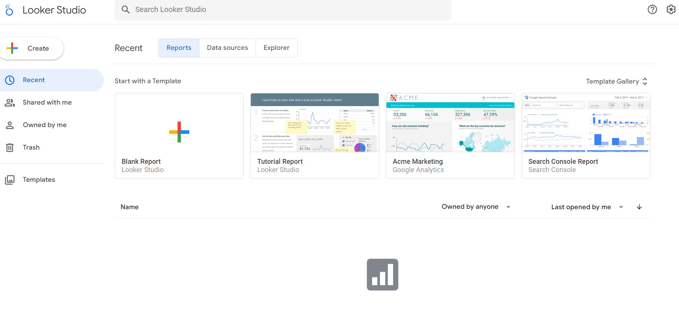Click the clock icon next to Recent
The height and width of the screenshot is (310, 679).
[x=10, y=80]
